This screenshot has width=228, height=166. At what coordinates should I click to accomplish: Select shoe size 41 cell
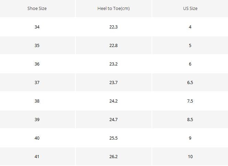tap(37, 156)
